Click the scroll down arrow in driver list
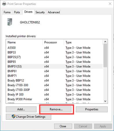Image resolution: width=114 pixels, height=131 pixels. [x=105, y=101]
